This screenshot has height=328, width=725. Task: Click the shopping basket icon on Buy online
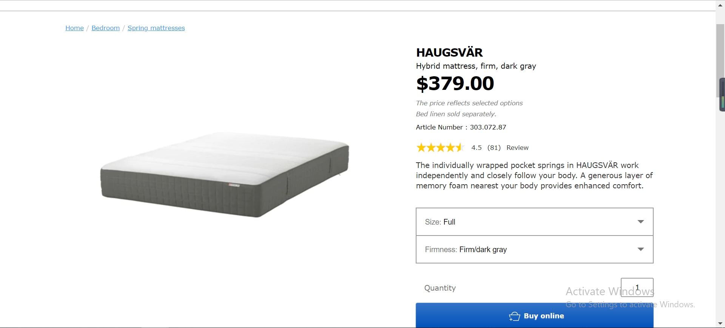point(515,316)
